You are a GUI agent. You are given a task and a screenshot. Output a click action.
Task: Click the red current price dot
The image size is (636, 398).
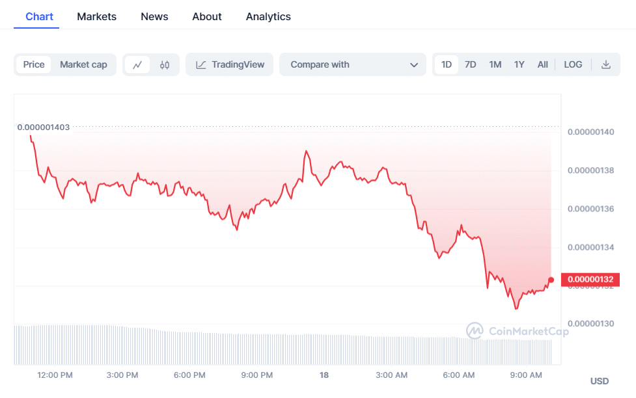click(x=551, y=280)
